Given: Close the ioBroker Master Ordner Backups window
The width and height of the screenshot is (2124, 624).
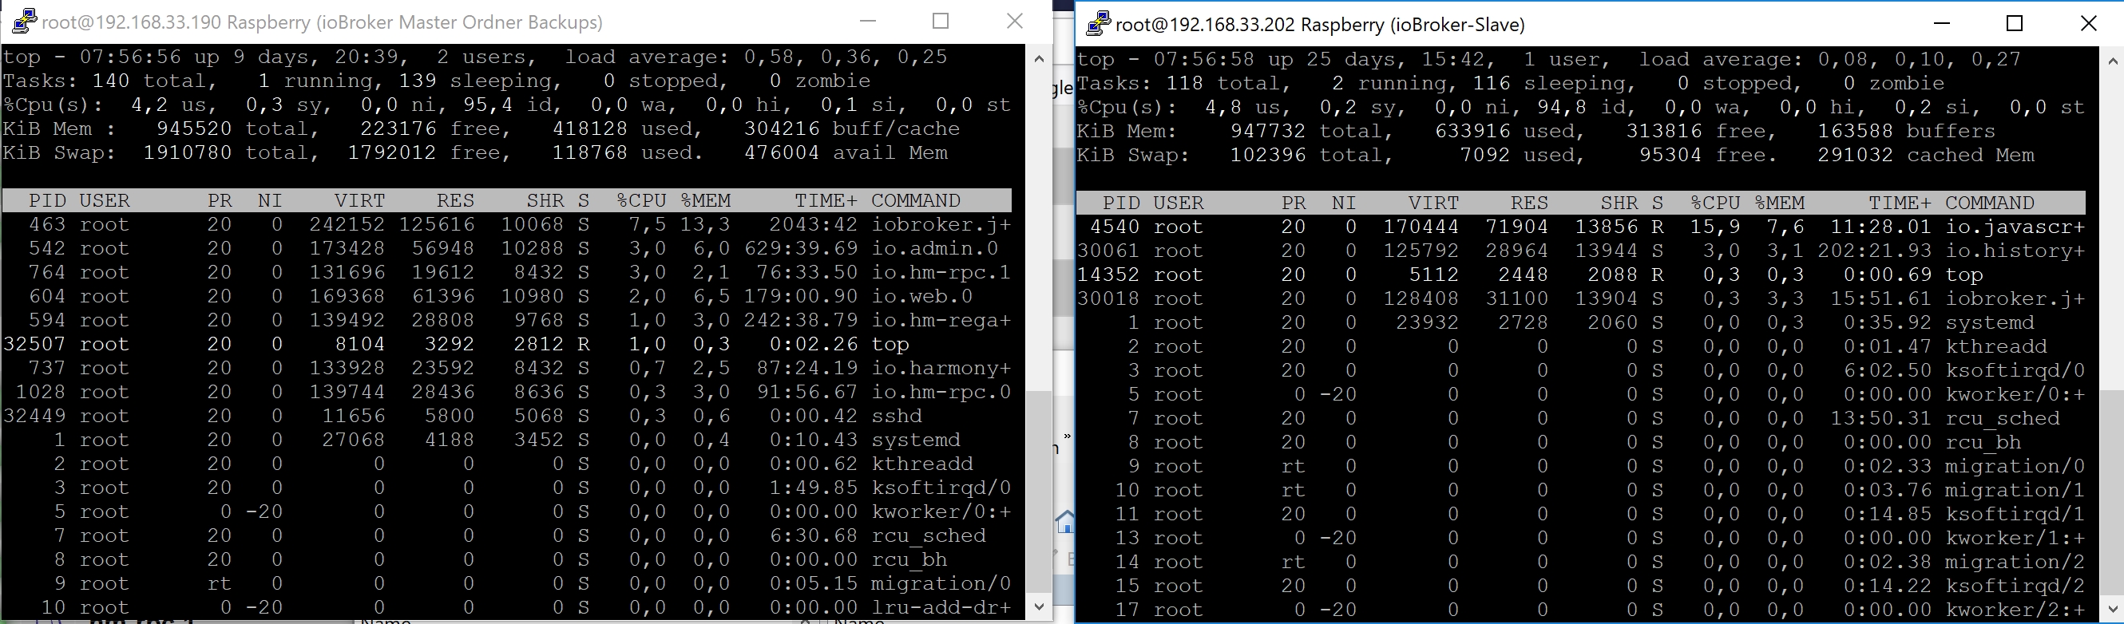Looking at the screenshot, I should click(1015, 22).
